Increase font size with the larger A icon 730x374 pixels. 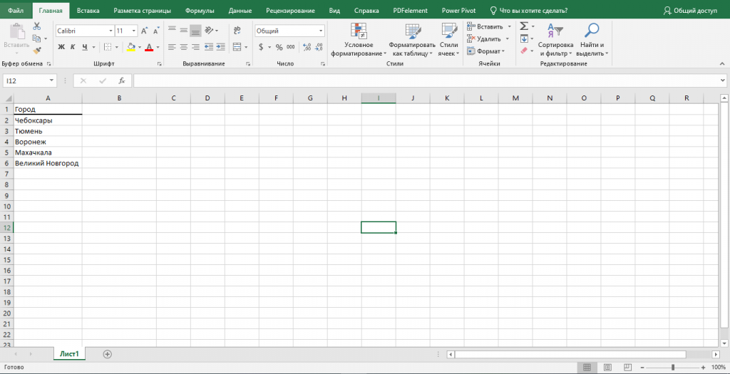tap(144, 31)
